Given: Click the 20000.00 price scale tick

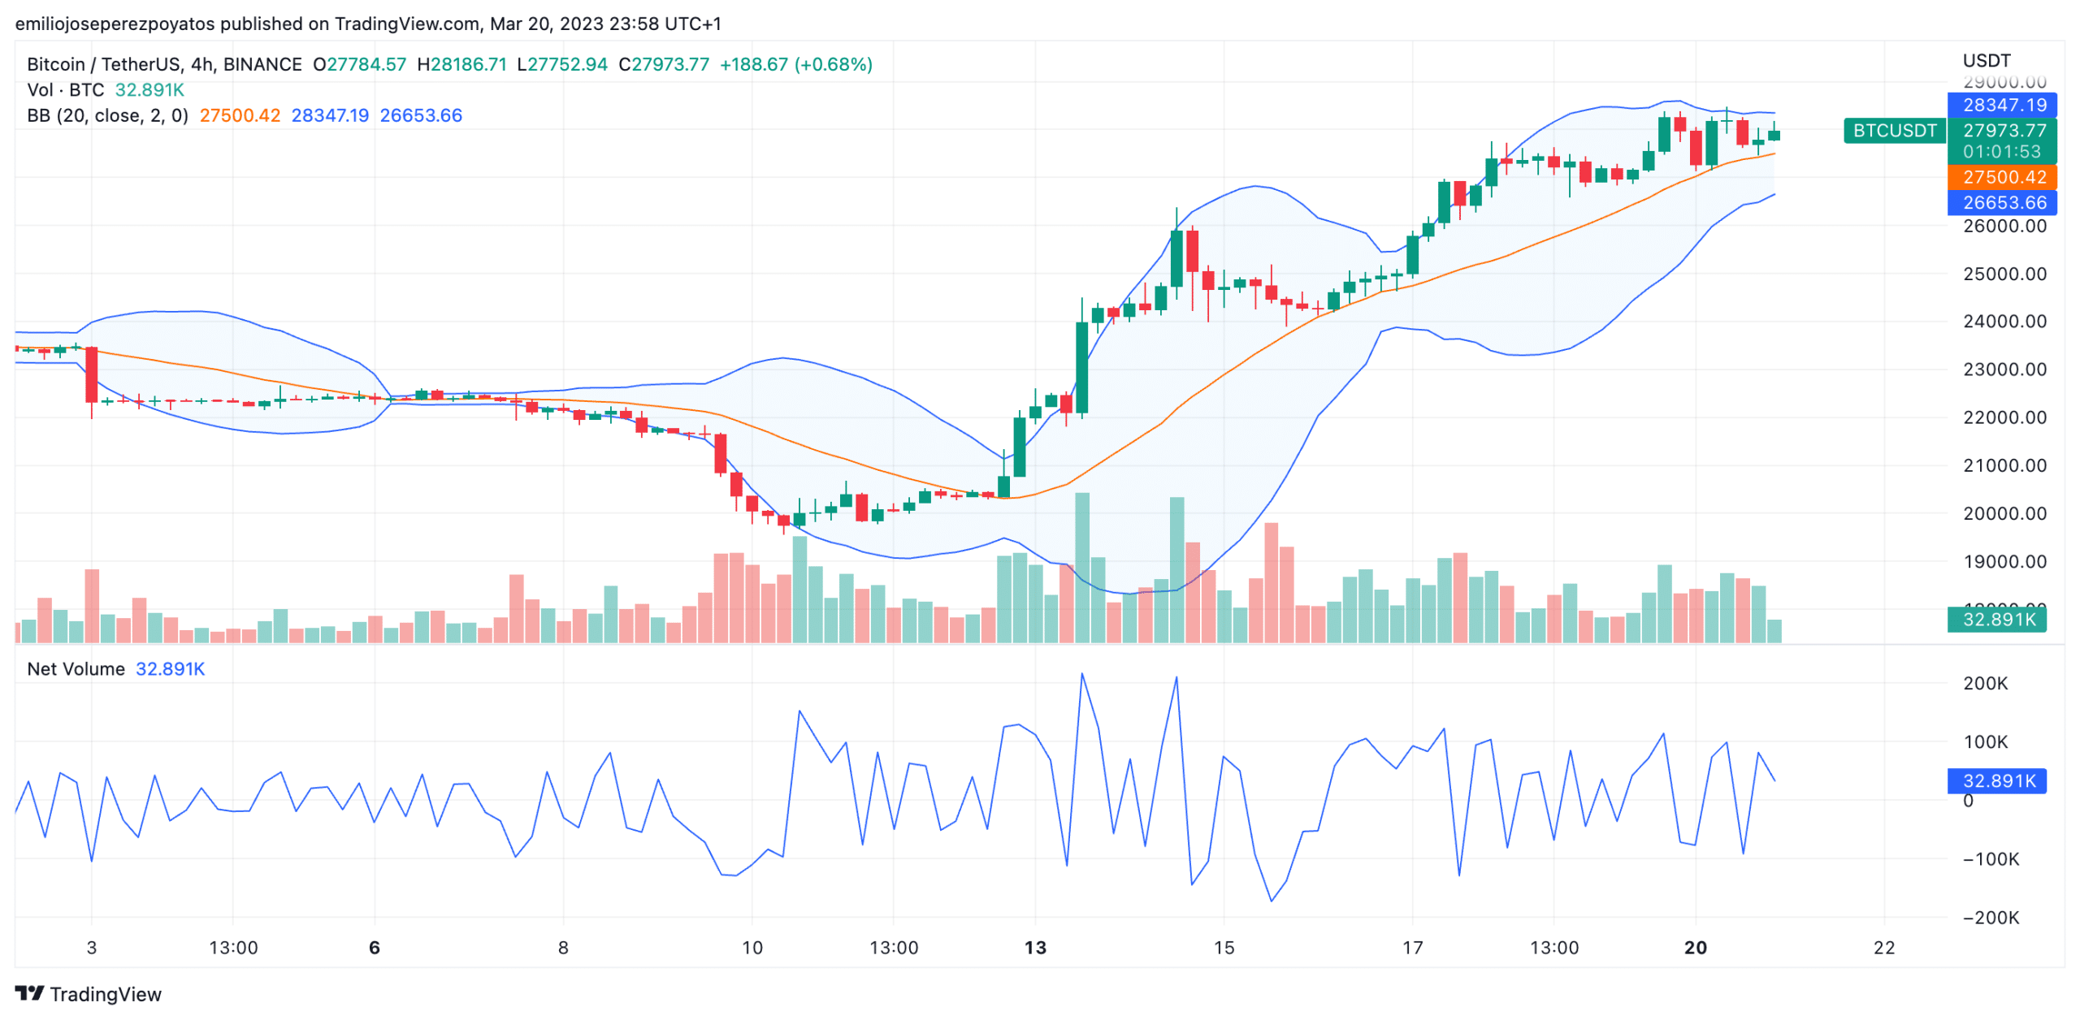Looking at the screenshot, I should [x=2004, y=513].
